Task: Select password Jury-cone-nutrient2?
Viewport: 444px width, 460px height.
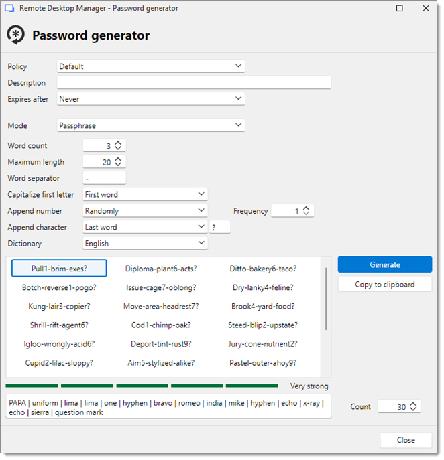Action: pos(263,343)
